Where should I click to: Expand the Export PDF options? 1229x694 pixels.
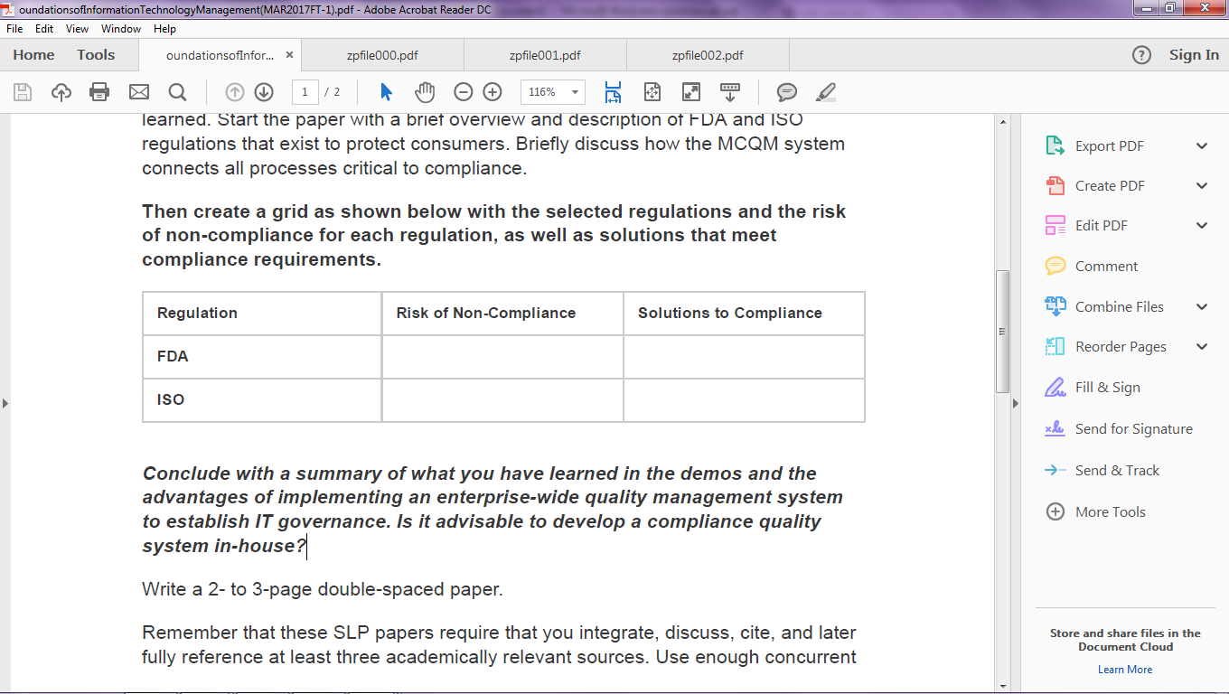click(1202, 145)
